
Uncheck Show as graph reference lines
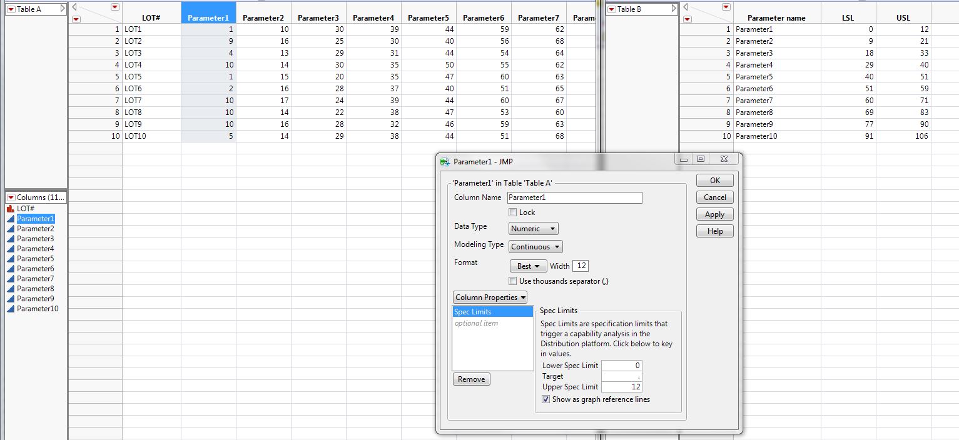tap(545, 399)
